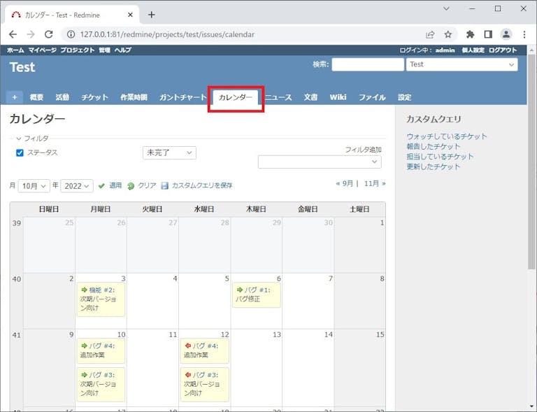
Task: Open ヘルプ in top menu
Action: (x=122, y=50)
